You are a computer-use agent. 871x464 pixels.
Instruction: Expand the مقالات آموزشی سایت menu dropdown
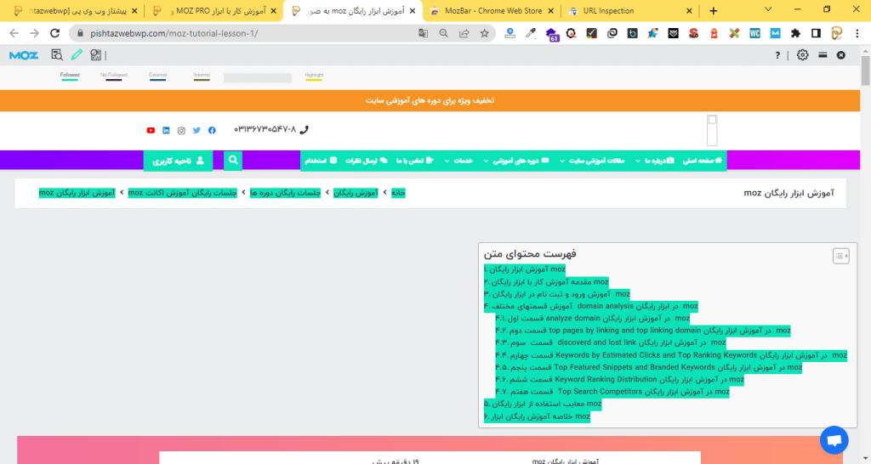(592, 161)
